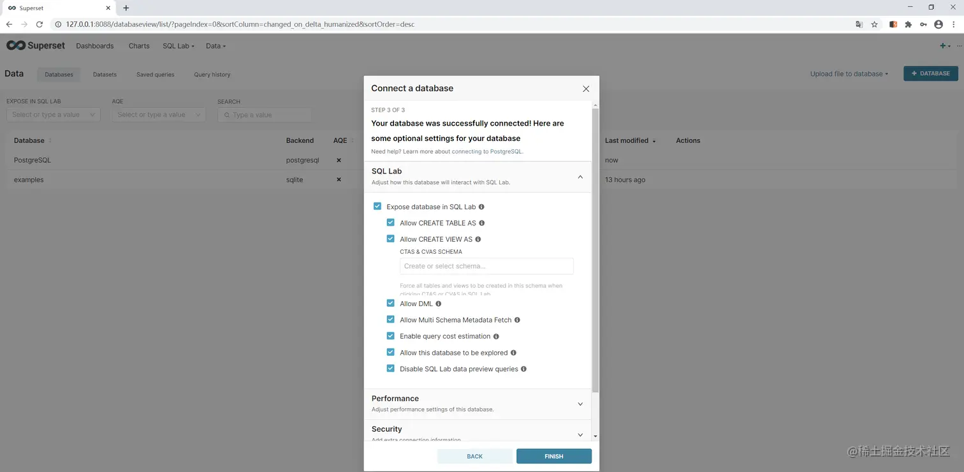Click the dialog vertical scrollbar thumb
Viewport: 964px width, 472px height.
(x=595, y=250)
